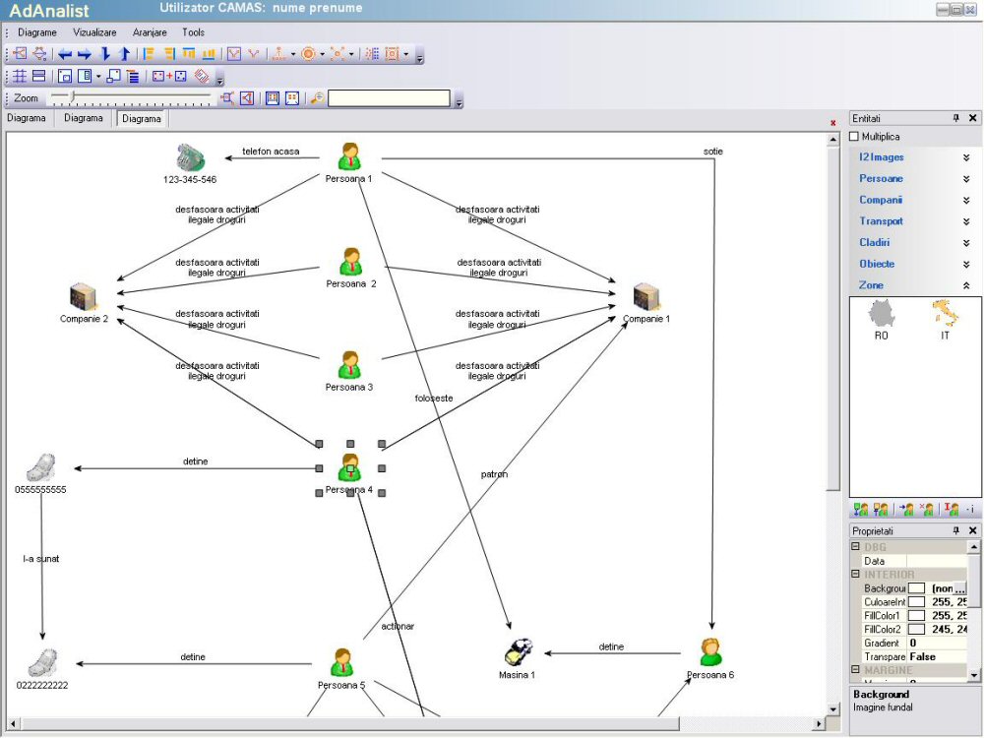Enable the Multiplica checkbox
The image size is (984, 738).
[x=854, y=137]
